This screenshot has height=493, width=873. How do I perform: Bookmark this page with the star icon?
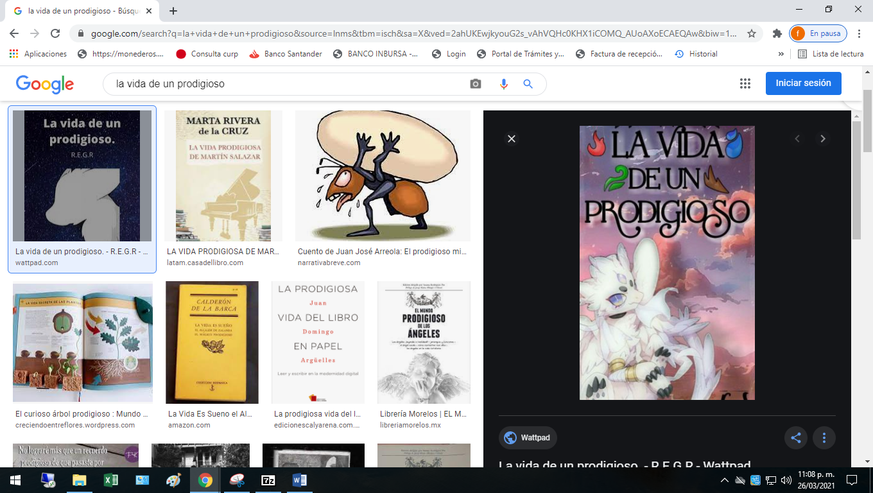[752, 33]
